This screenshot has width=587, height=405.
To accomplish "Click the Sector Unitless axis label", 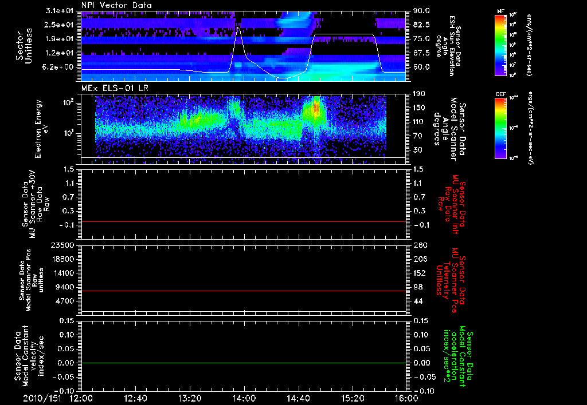I will pyautogui.click(x=24, y=46).
